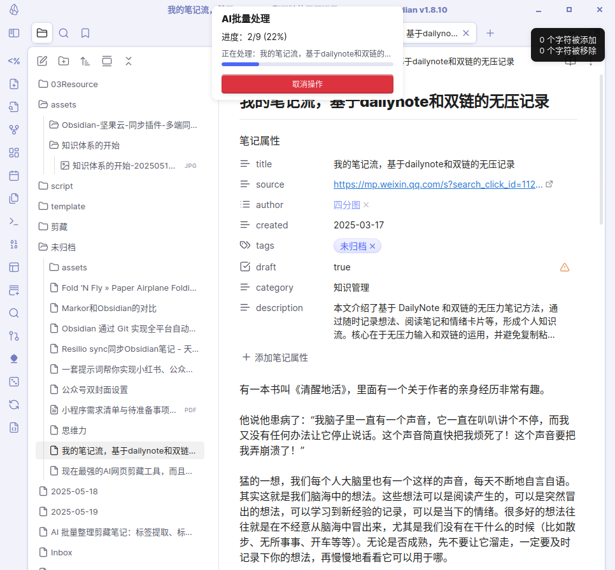This screenshot has width=615, height=570.
Task: Open the mp.weixin.qq.com source link
Action: [437, 184]
